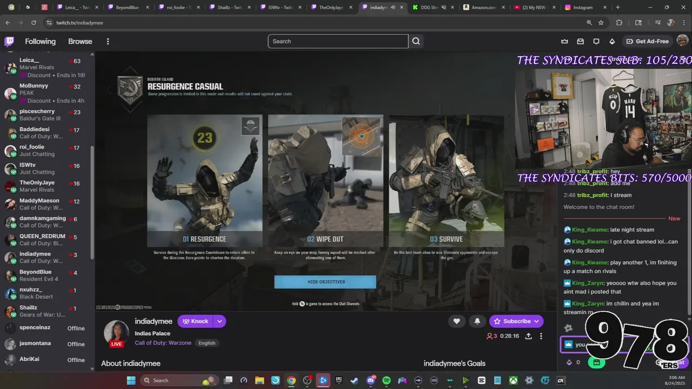The width and height of the screenshot is (692, 389).
Task: Click the Windows taskbar search box
Action: point(179,380)
